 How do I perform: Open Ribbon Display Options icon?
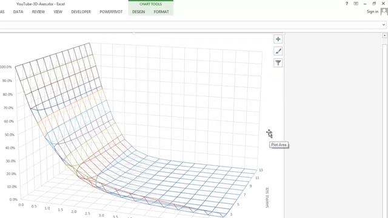(356, 4)
